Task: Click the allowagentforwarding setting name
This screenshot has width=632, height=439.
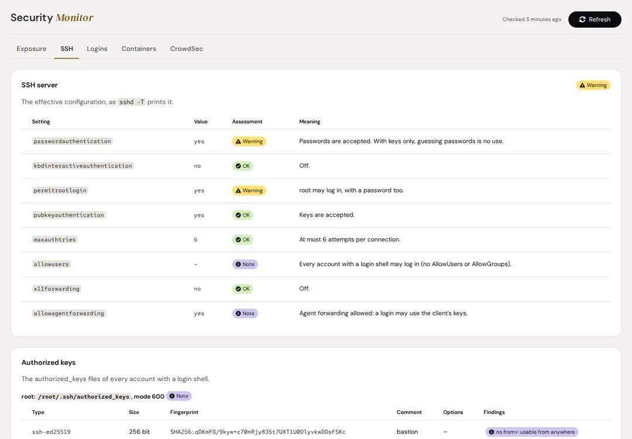Action: (x=69, y=314)
